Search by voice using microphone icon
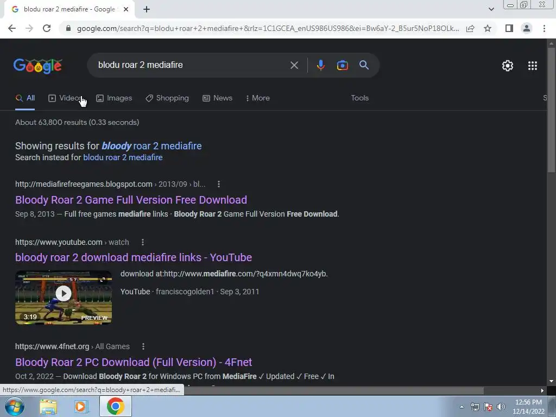The width and height of the screenshot is (556, 417). pos(320,65)
